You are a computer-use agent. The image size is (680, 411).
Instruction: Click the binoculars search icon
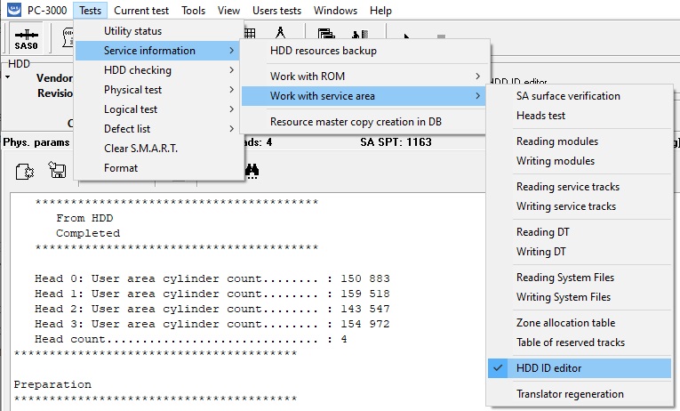pyautogui.click(x=252, y=170)
